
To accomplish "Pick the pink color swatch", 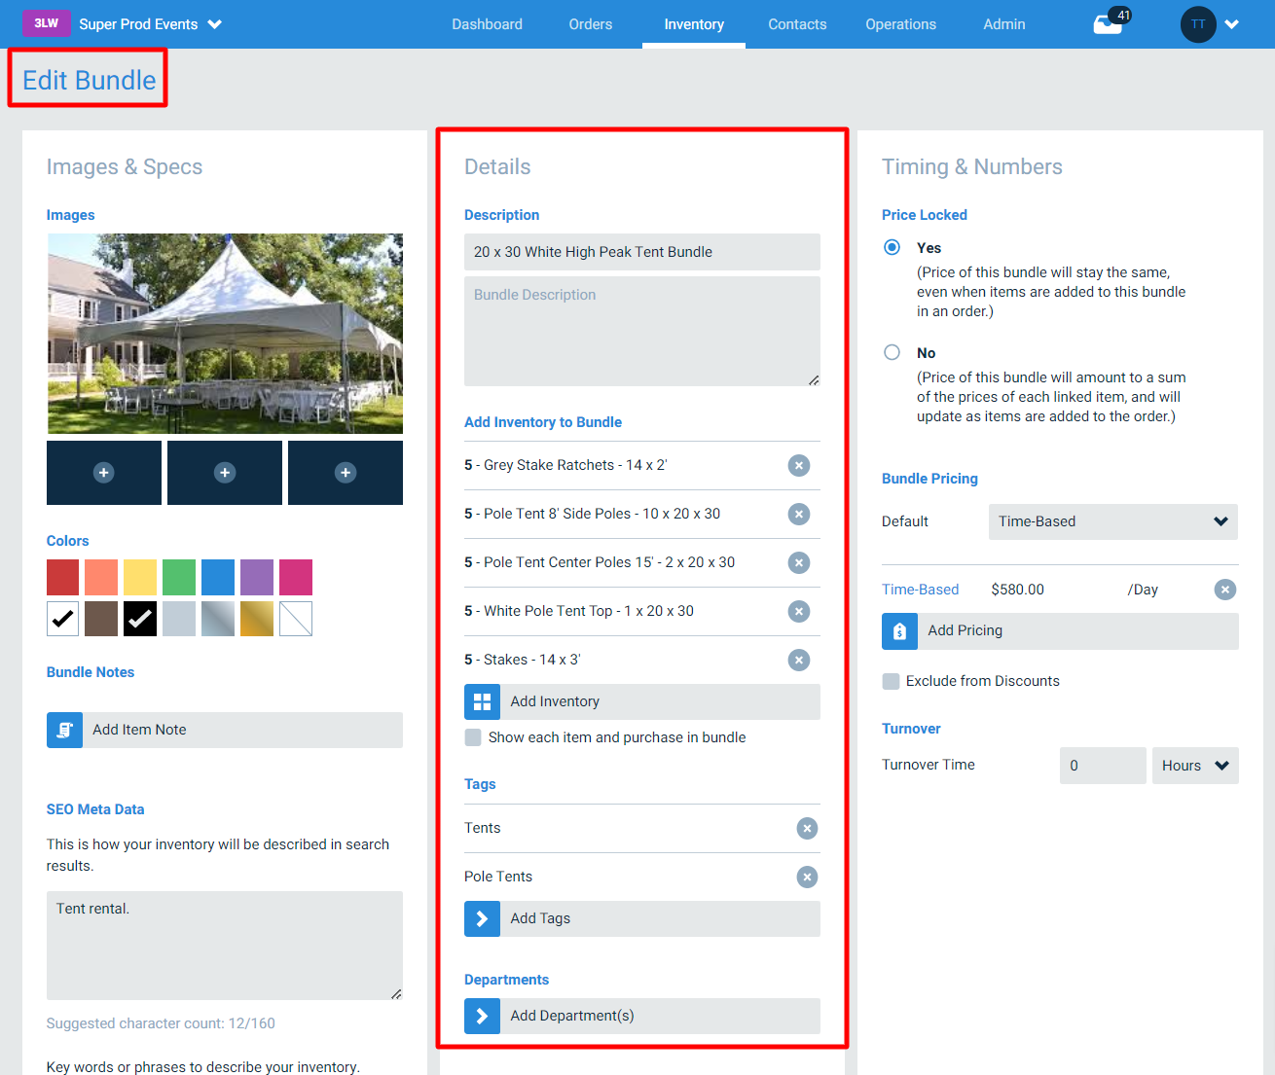I will (x=296, y=577).
